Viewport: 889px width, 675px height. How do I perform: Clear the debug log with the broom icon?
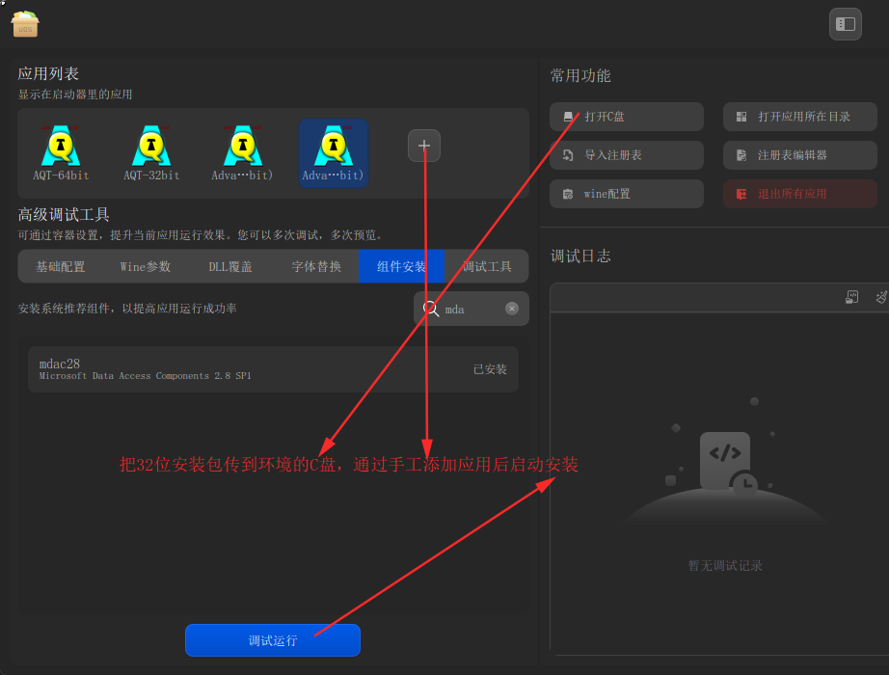(881, 297)
